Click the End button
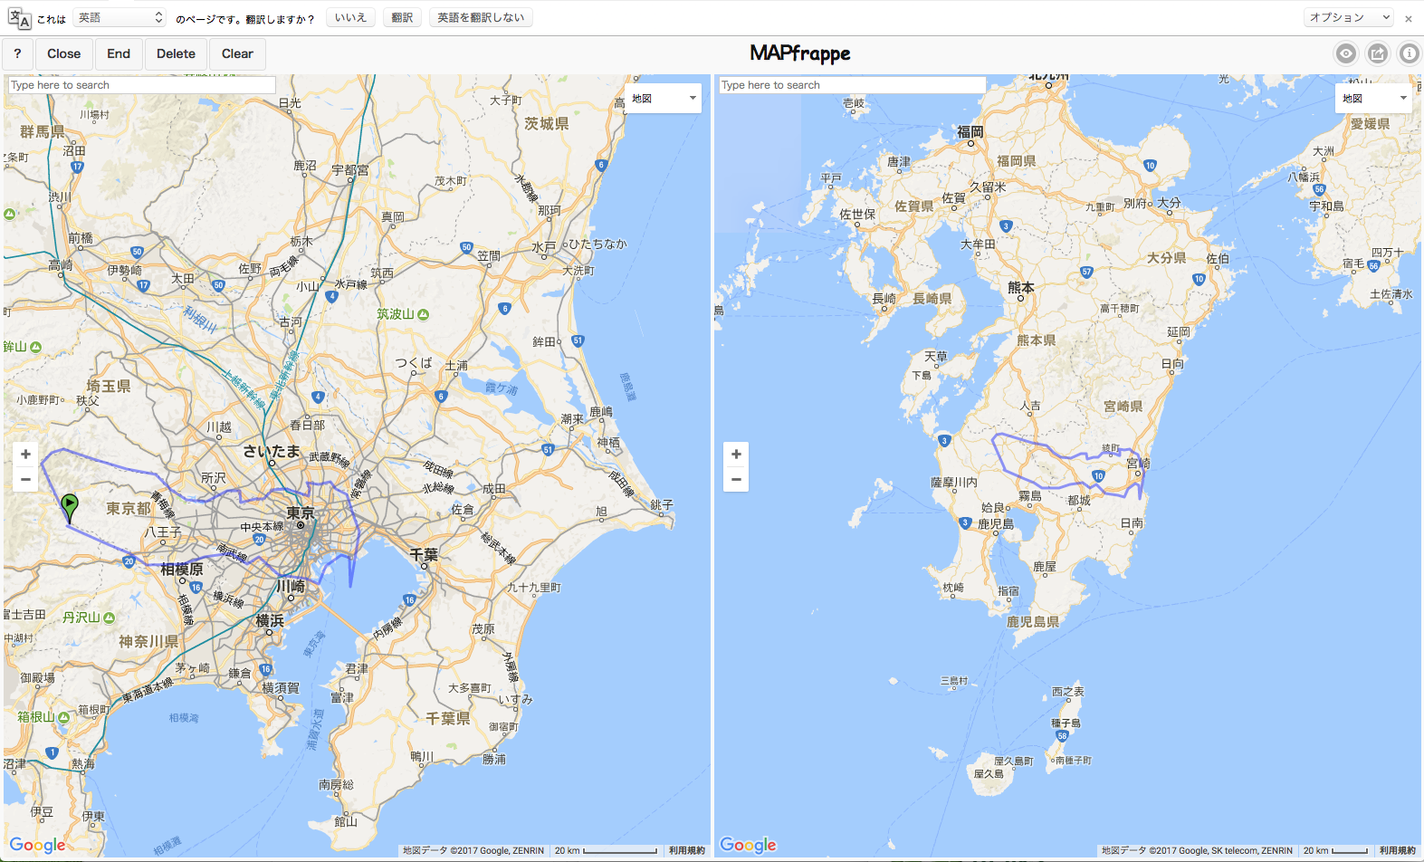Viewport: 1424px width, 862px height. 119,53
